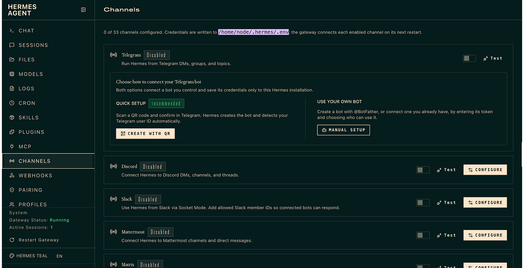Screen dimensions: 524x268
Task: Configure the Slack channel
Action: (x=485, y=202)
